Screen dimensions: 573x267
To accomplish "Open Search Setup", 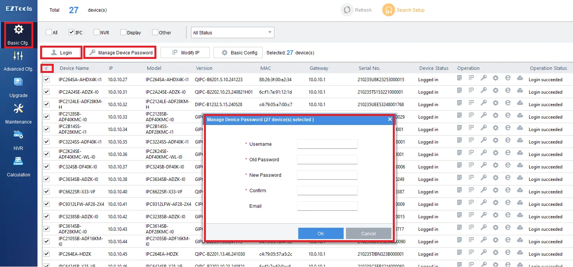I will click(x=403, y=10).
